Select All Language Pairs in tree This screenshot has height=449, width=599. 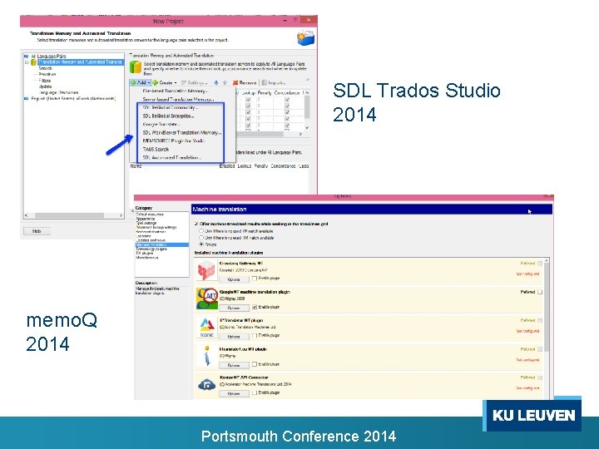point(48,57)
